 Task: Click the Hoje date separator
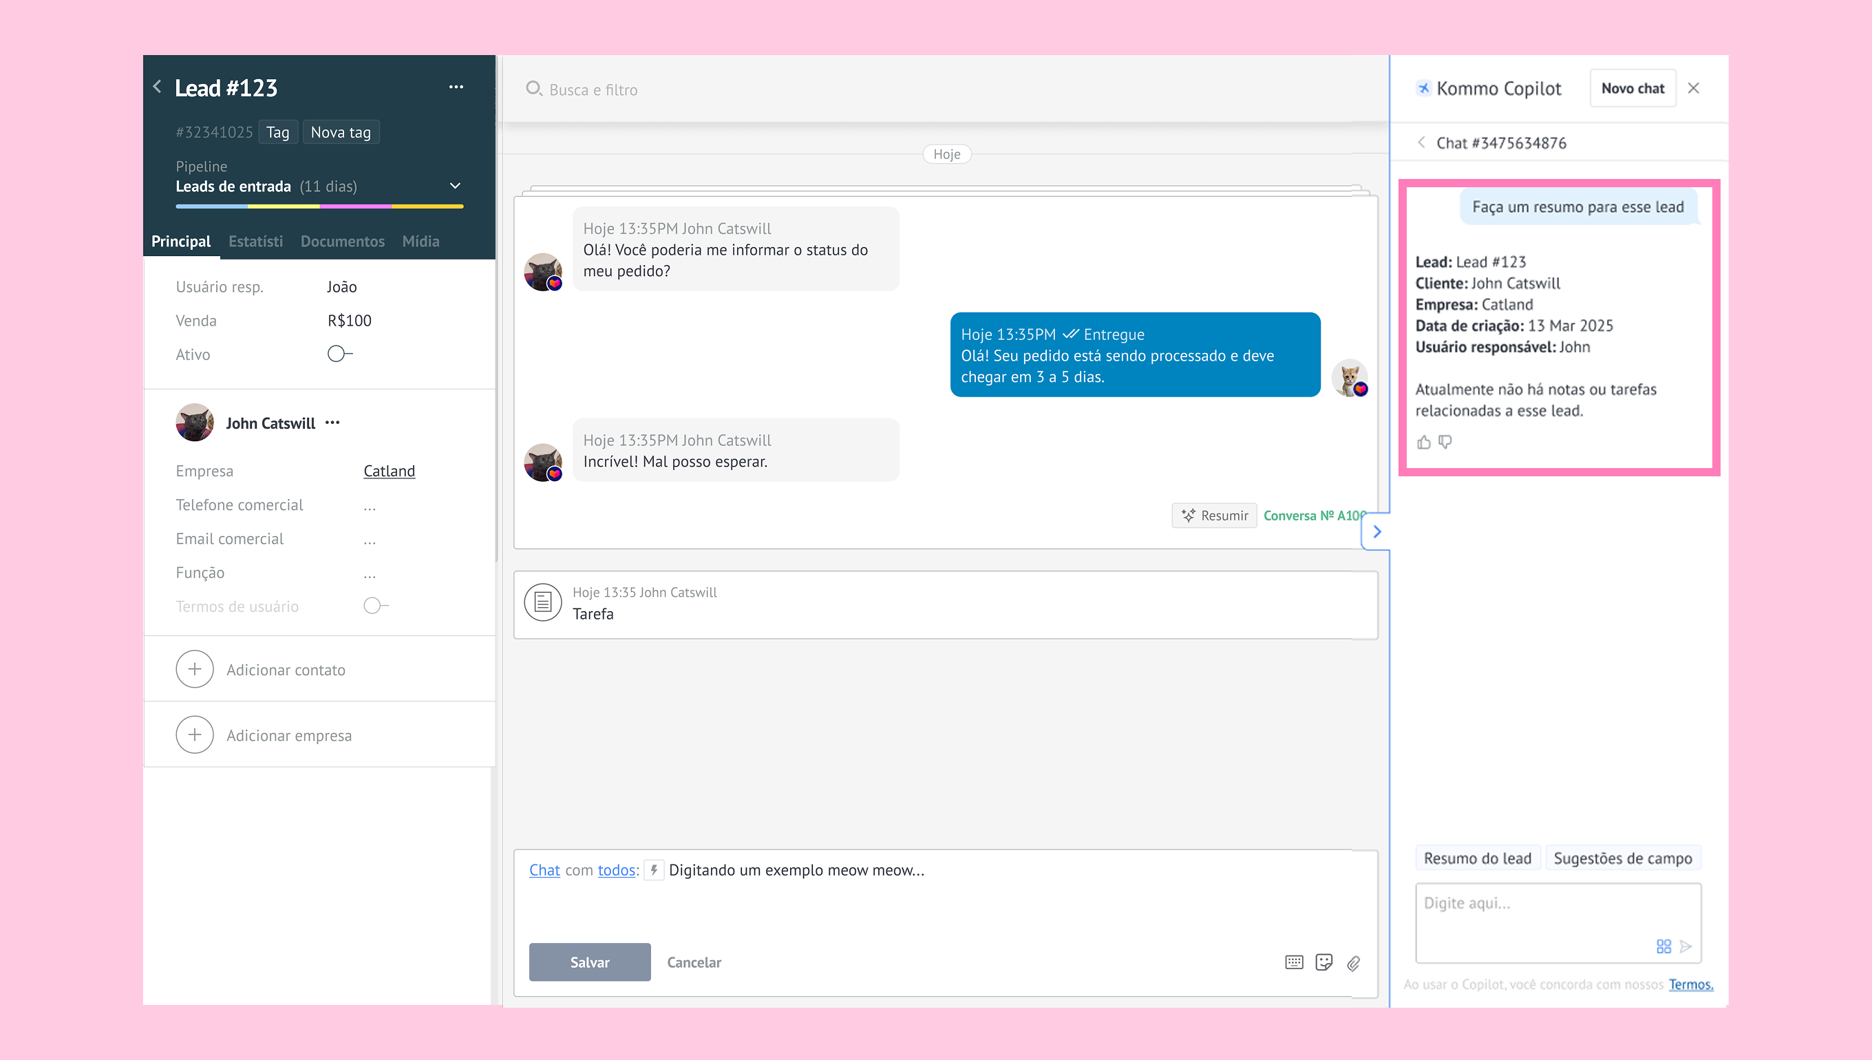[947, 153]
